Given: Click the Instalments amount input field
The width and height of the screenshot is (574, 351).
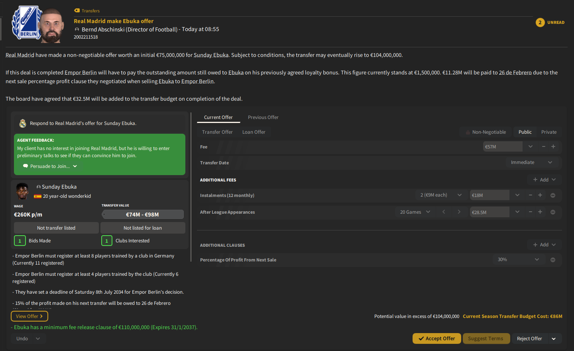Looking at the screenshot, I should click(490, 195).
